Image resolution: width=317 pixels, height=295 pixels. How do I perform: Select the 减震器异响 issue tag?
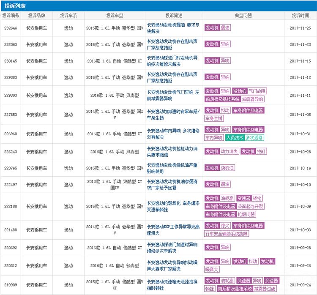coord(253,99)
